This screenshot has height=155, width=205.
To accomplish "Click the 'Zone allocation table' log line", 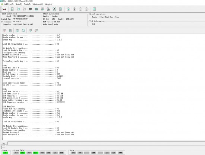I will click(31, 83).
